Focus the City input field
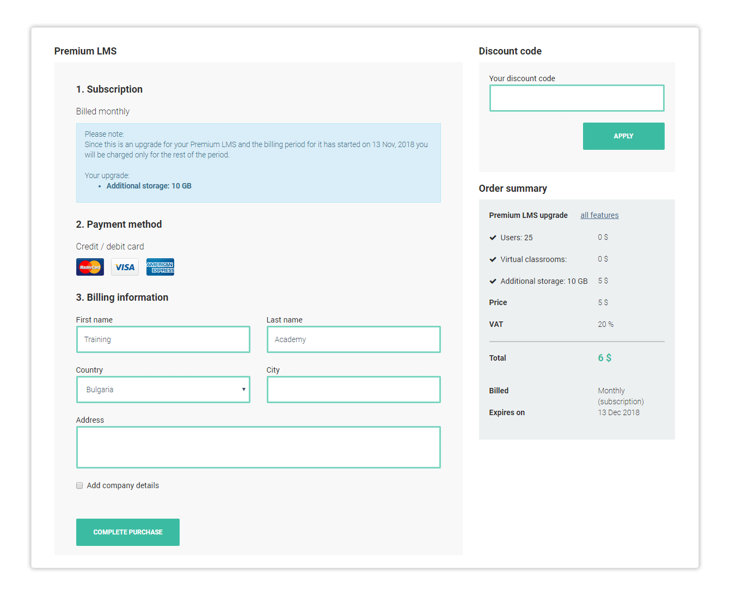The width and height of the screenshot is (730, 596). click(x=354, y=390)
